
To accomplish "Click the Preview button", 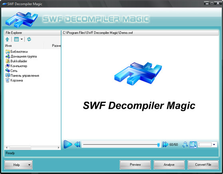I will coord(135,164).
